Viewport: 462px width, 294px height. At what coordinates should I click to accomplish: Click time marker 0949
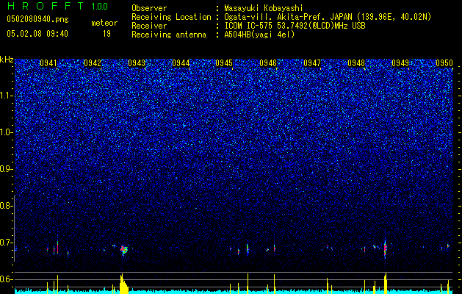pos(400,63)
